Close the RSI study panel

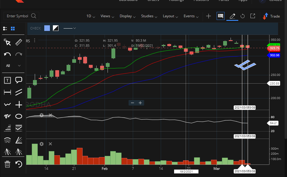(x=50, y=115)
